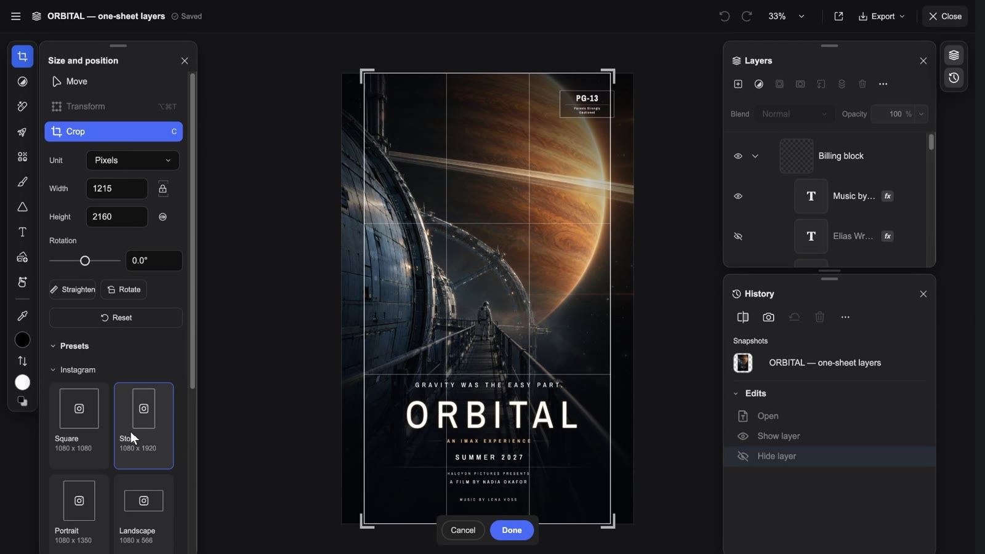Select the Adjustments tool in the left toolbar
The height and width of the screenshot is (554, 985).
click(x=22, y=82)
